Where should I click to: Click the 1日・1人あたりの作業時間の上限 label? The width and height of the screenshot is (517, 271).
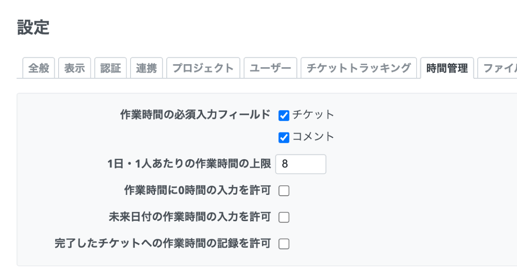[189, 164]
